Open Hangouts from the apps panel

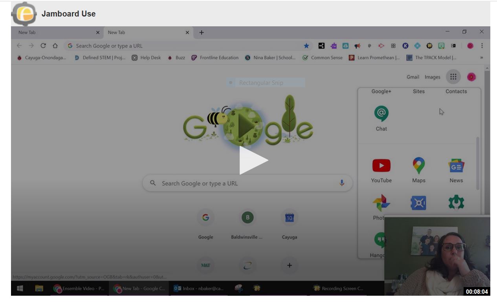point(378,244)
